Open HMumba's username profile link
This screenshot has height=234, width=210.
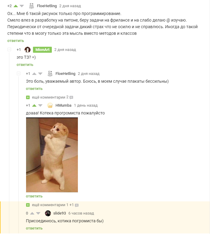pos(64,105)
